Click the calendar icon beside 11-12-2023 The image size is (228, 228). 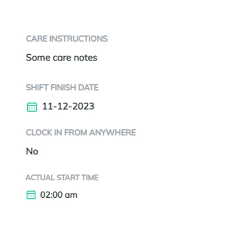click(x=32, y=107)
